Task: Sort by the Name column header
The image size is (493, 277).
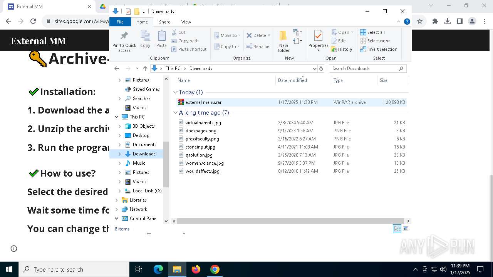Action: [225, 80]
